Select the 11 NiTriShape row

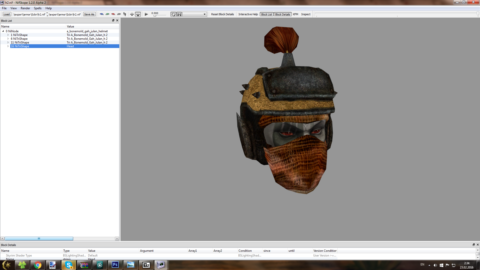click(59, 42)
